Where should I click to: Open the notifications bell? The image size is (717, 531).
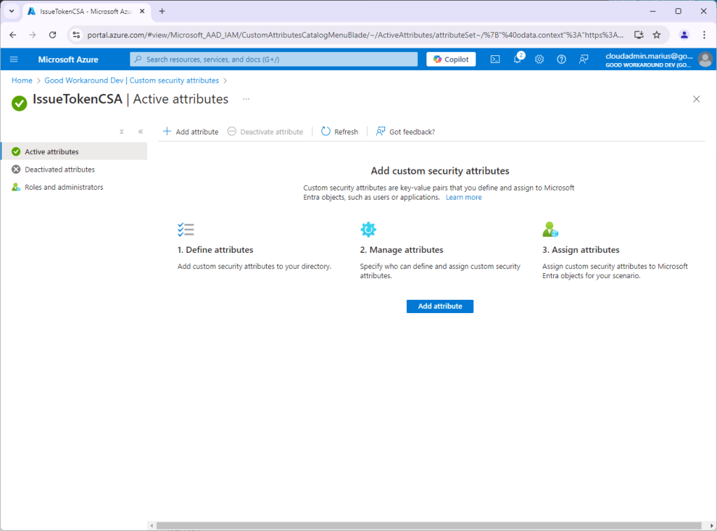[517, 60]
